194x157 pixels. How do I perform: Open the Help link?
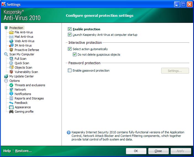pos(7,151)
